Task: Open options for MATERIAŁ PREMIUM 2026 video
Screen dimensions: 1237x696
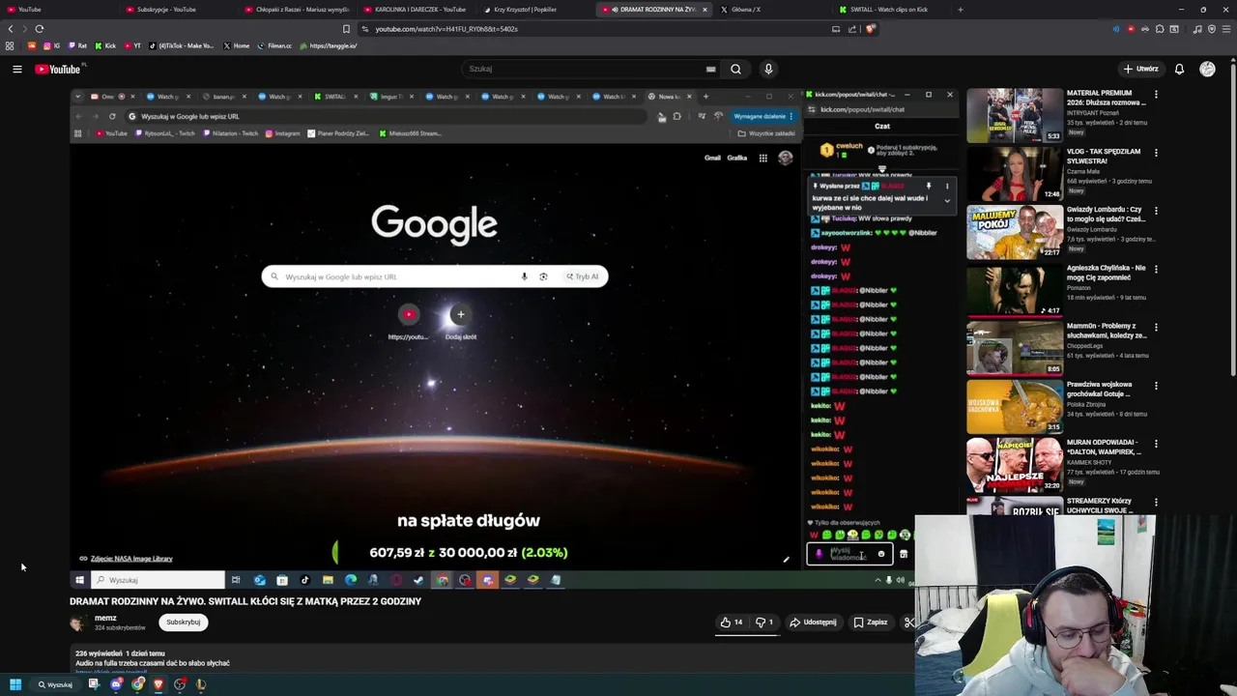Action: (x=1156, y=95)
